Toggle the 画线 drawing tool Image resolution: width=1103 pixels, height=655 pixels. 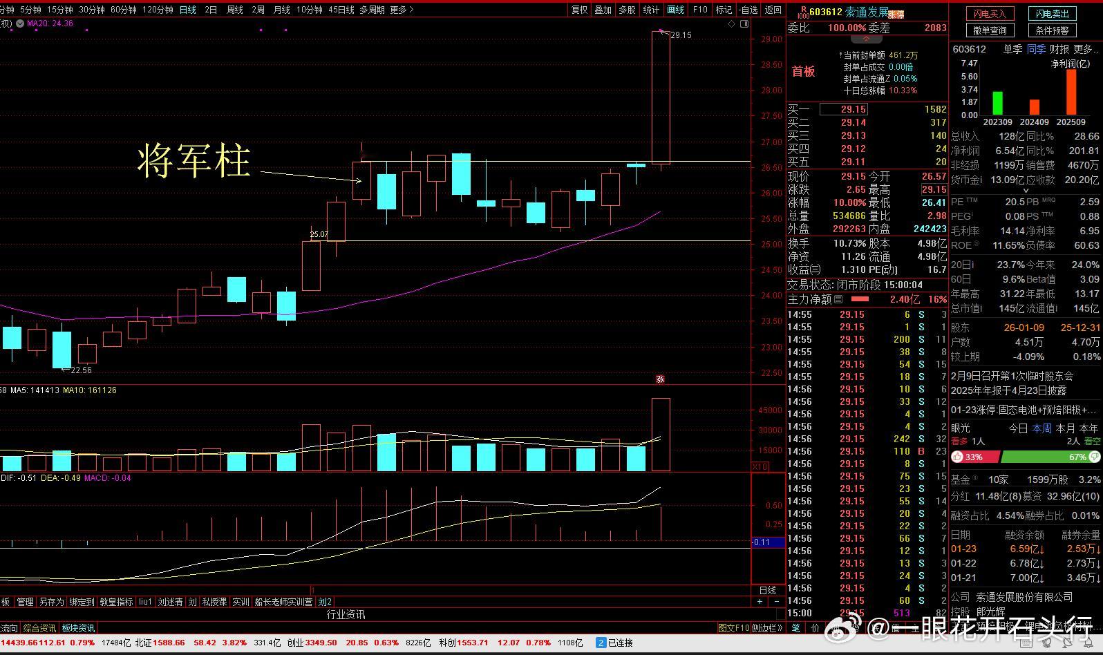[675, 10]
